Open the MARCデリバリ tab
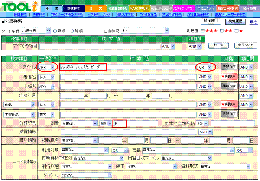This screenshot has width=260, height=181. click(139, 9)
